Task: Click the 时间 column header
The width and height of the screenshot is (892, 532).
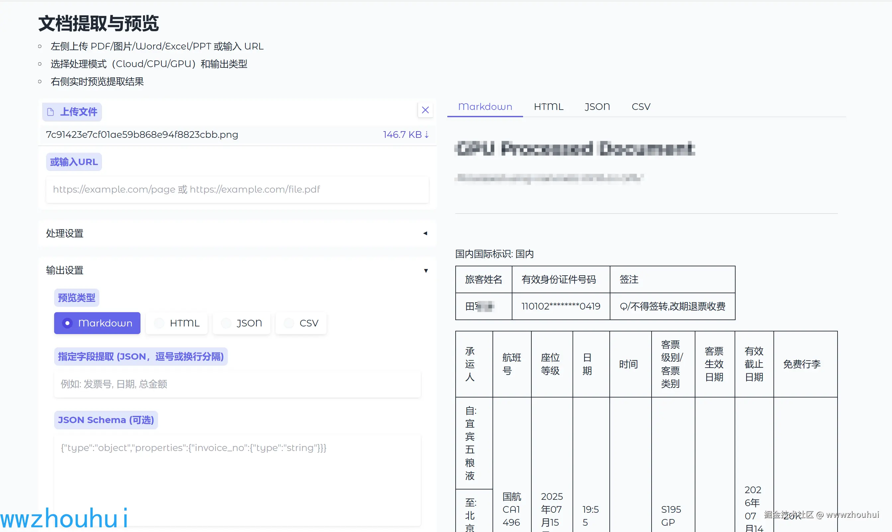Action: tap(630, 364)
